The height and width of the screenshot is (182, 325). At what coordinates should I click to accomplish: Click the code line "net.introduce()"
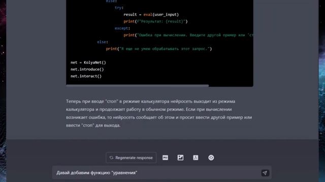click(87, 69)
